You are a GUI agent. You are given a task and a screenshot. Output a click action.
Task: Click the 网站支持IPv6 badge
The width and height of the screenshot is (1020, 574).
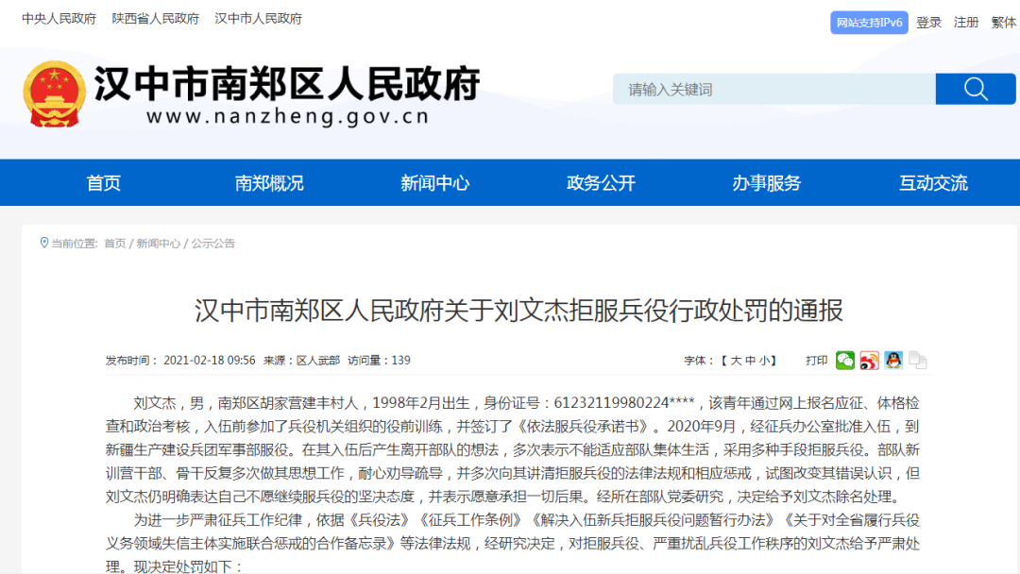868,22
